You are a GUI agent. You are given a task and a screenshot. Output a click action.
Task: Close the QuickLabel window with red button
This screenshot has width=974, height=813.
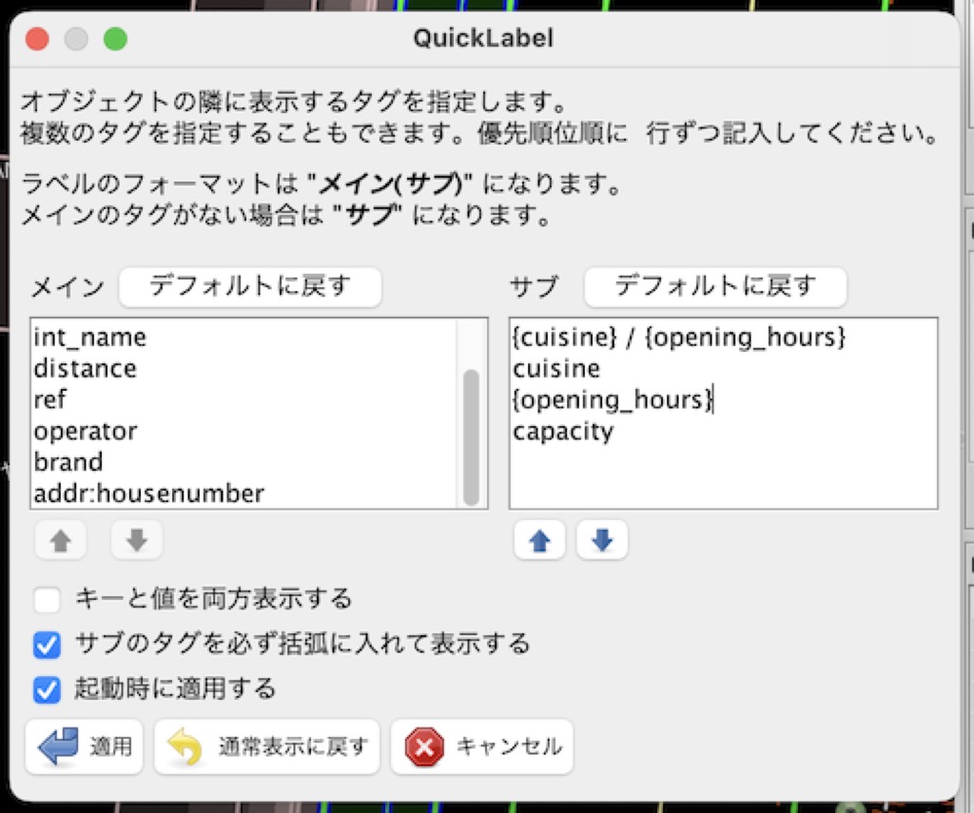37,39
